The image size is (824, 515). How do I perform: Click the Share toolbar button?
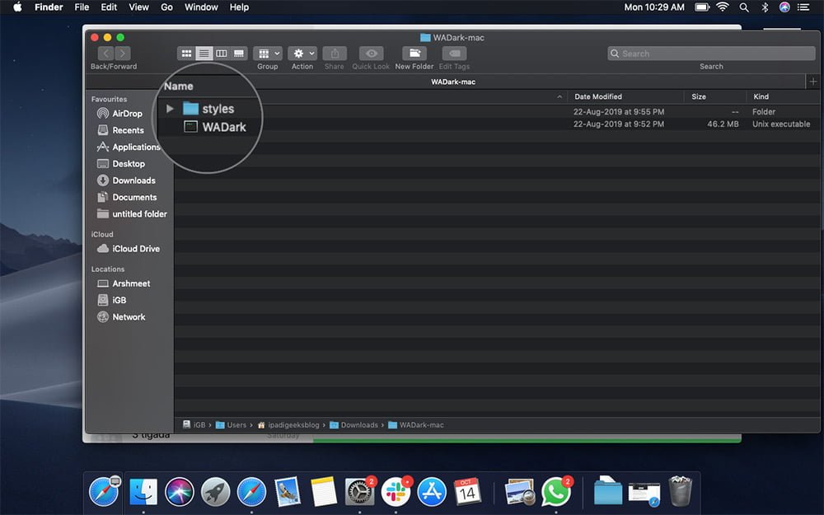[x=335, y=53]
